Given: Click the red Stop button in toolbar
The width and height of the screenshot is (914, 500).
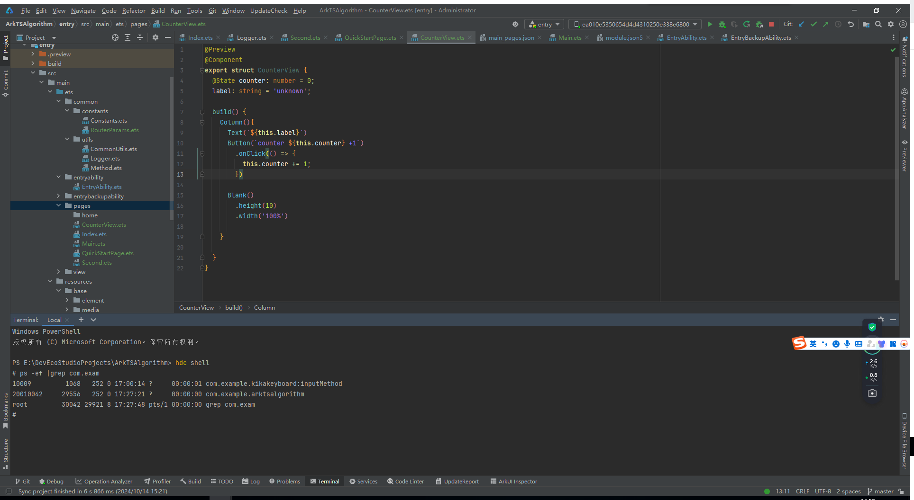Looking at the screenshot, I should tap(771, 24).
